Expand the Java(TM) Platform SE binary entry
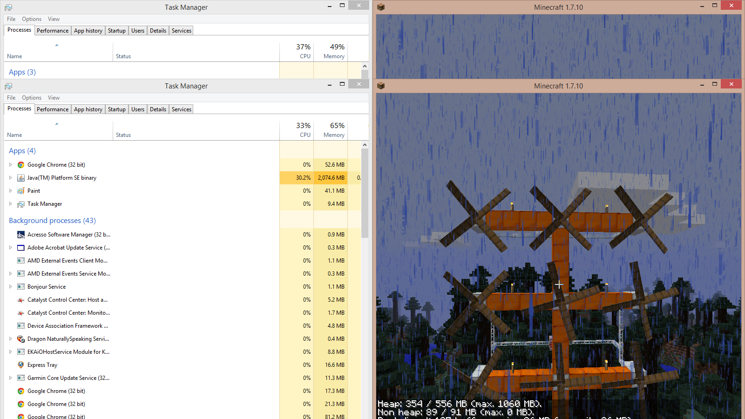 pos(10,178)
